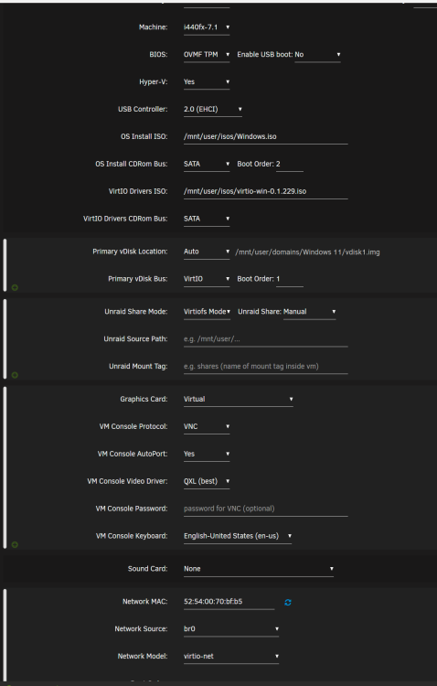
Task: Open the Graphics Card dropdown
Action: pyautogui.click(x=239, y=399)
